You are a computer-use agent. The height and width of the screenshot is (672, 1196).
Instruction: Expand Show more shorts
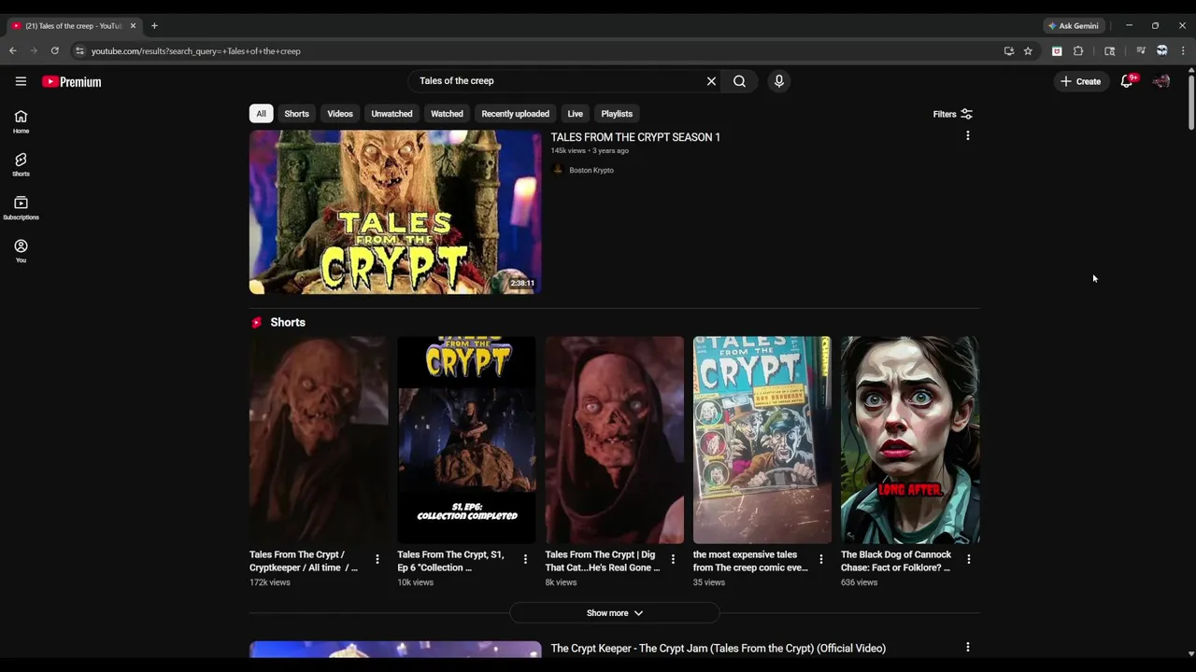click(615, 613)
